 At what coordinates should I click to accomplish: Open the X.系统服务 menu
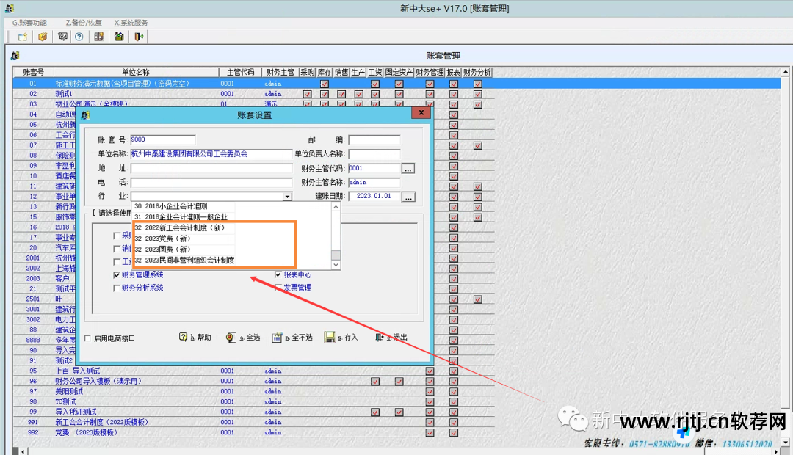tap(131, 23)
